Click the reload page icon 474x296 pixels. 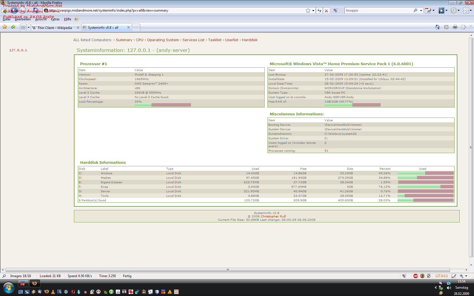[x=319, y=10]
